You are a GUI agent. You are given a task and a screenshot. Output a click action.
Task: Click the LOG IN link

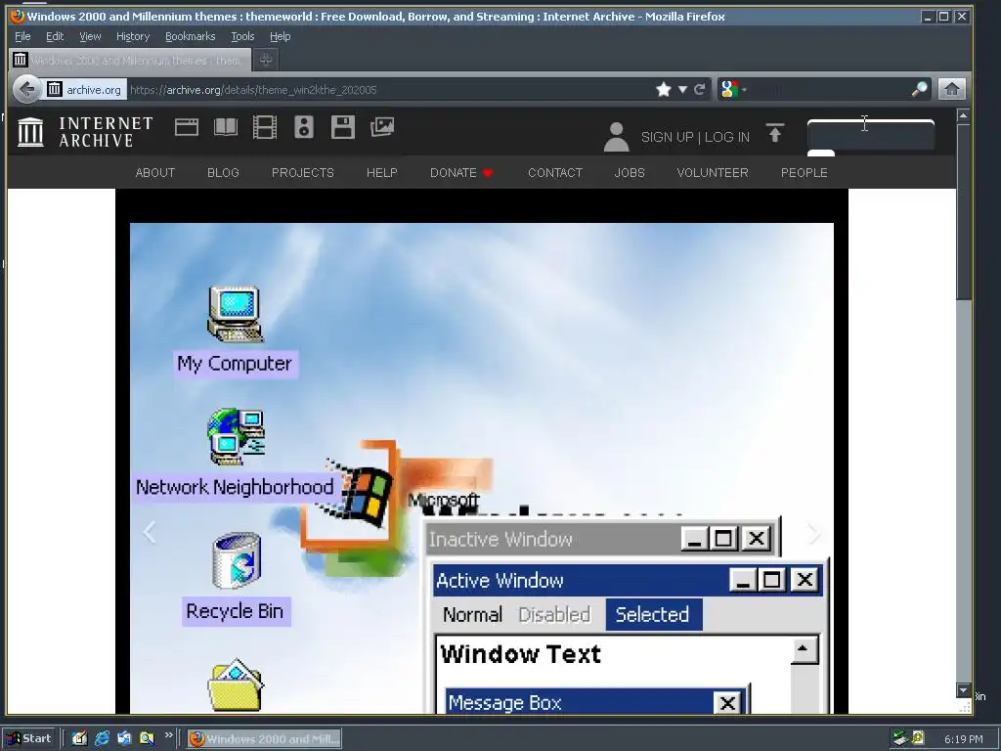727,137
